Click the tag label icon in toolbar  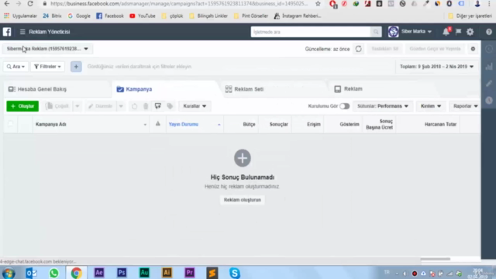pos(170,106)
